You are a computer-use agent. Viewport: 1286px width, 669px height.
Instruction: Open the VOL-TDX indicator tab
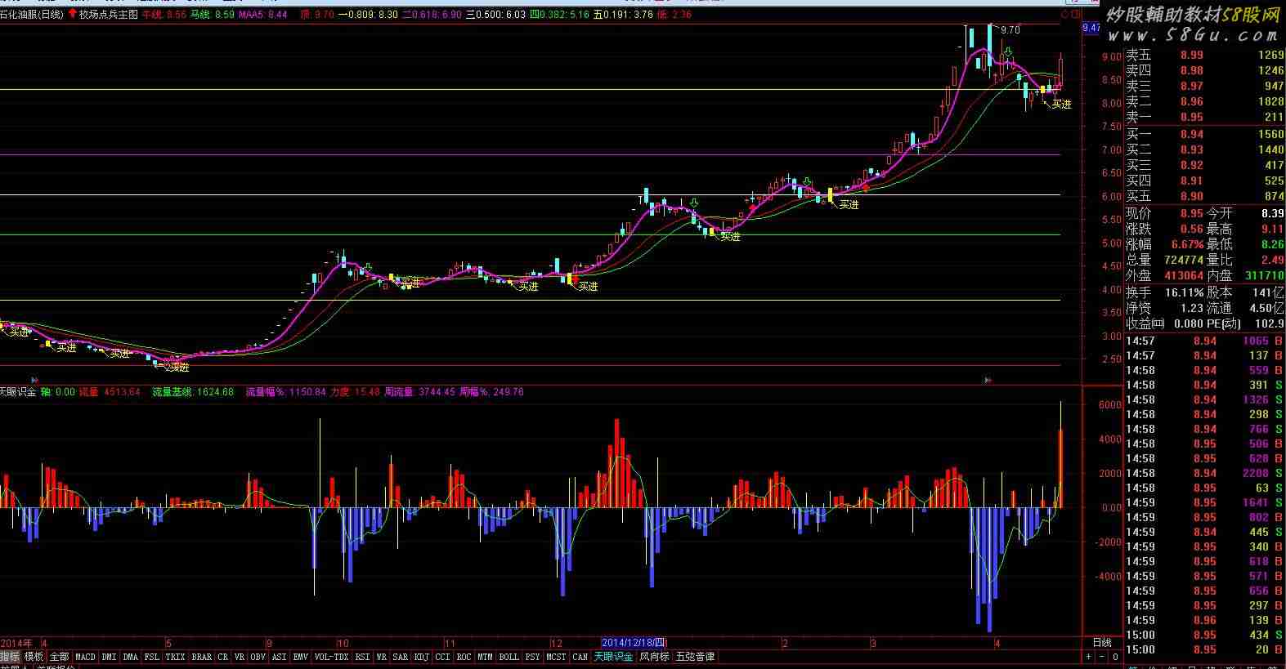coord(331,657)
